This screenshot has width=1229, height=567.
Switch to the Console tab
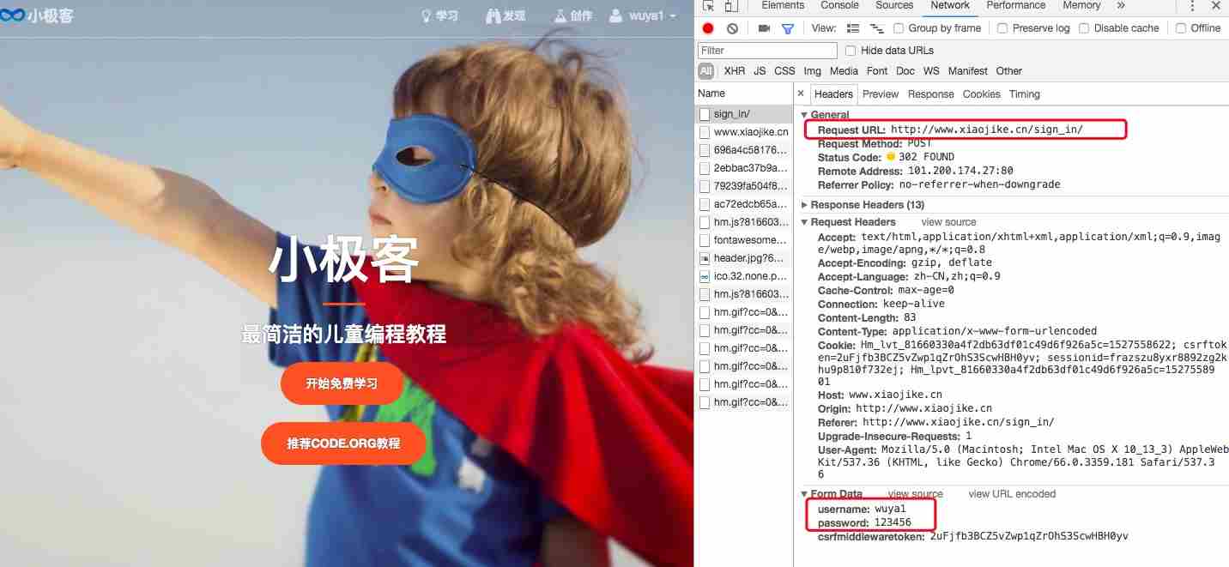[839, 5]
